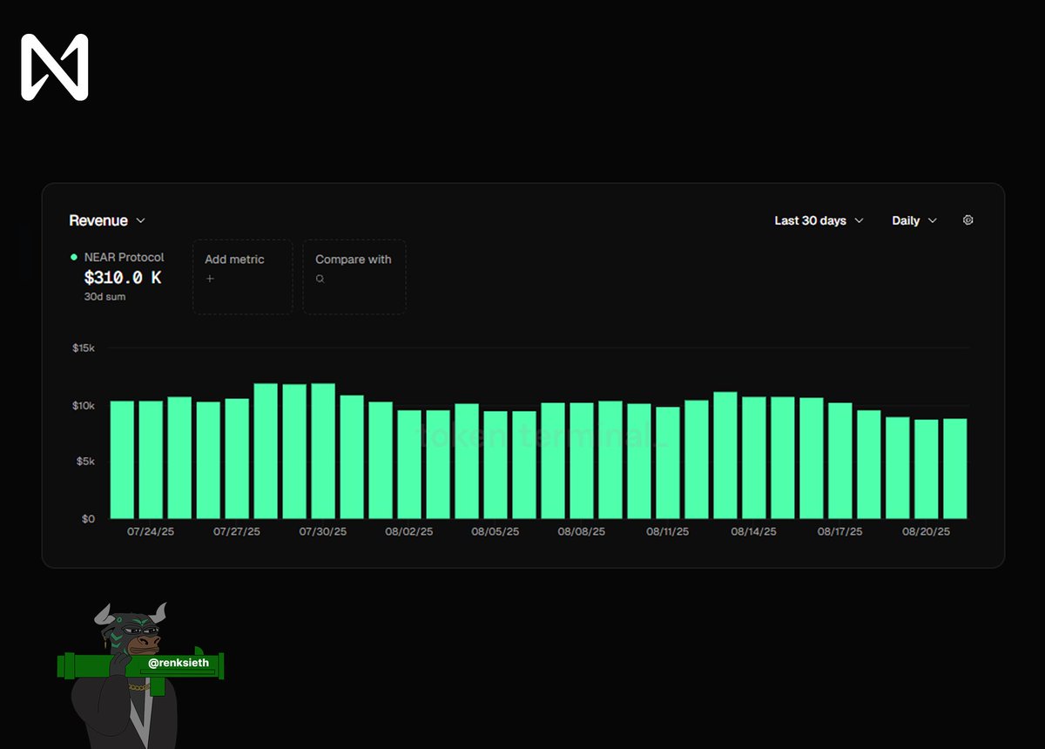Click the plus icon under Add metric
Image resolution: width=1045 pixels, height=749 pixels.
210,279
